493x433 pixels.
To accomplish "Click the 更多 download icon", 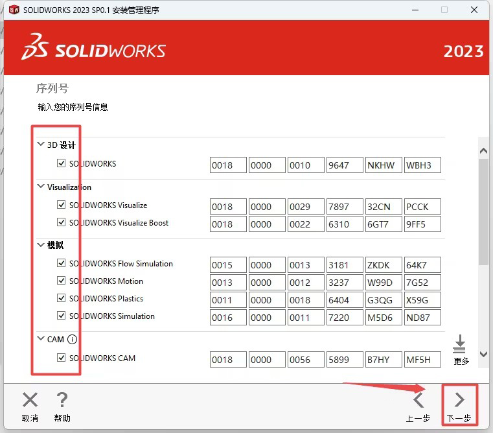I will coord(460,344).
